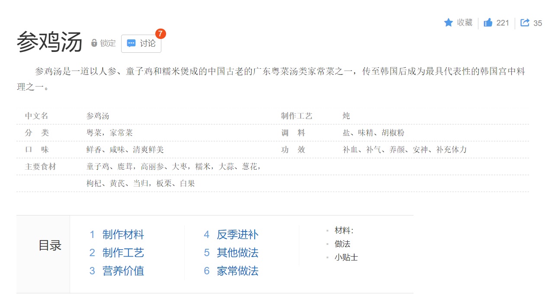The width and height of the screenshot is (545, 299).
Task: Click the page title 参鸡汤
Action: 49,42
